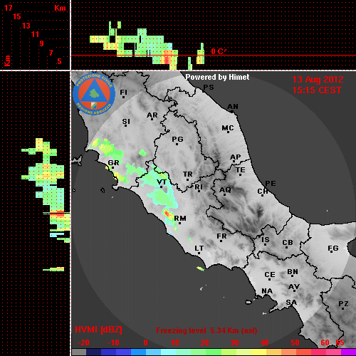Pick the dark navy swatch under '-20'
Image resolution: width=356 pixels, height=356 pixels.
tap(93, 352)
